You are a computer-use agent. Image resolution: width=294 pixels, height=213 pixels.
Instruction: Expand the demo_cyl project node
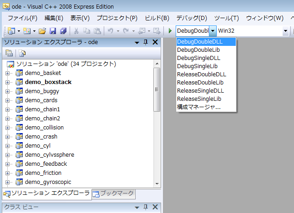pos(7,146)
